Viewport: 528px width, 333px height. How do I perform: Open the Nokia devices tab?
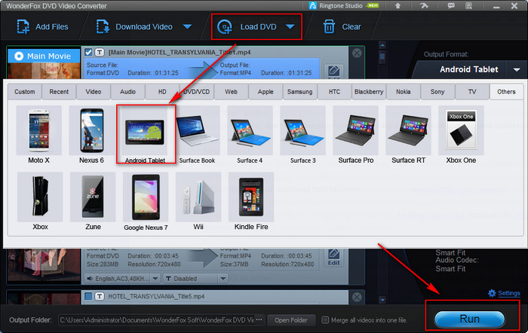403,92
